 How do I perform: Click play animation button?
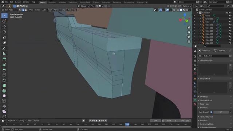point(99,121)
